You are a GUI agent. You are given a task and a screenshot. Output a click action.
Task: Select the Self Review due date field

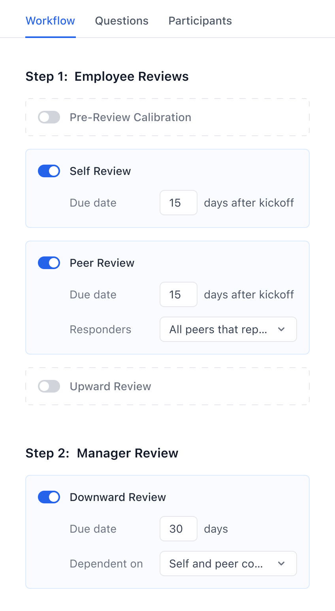178,203
